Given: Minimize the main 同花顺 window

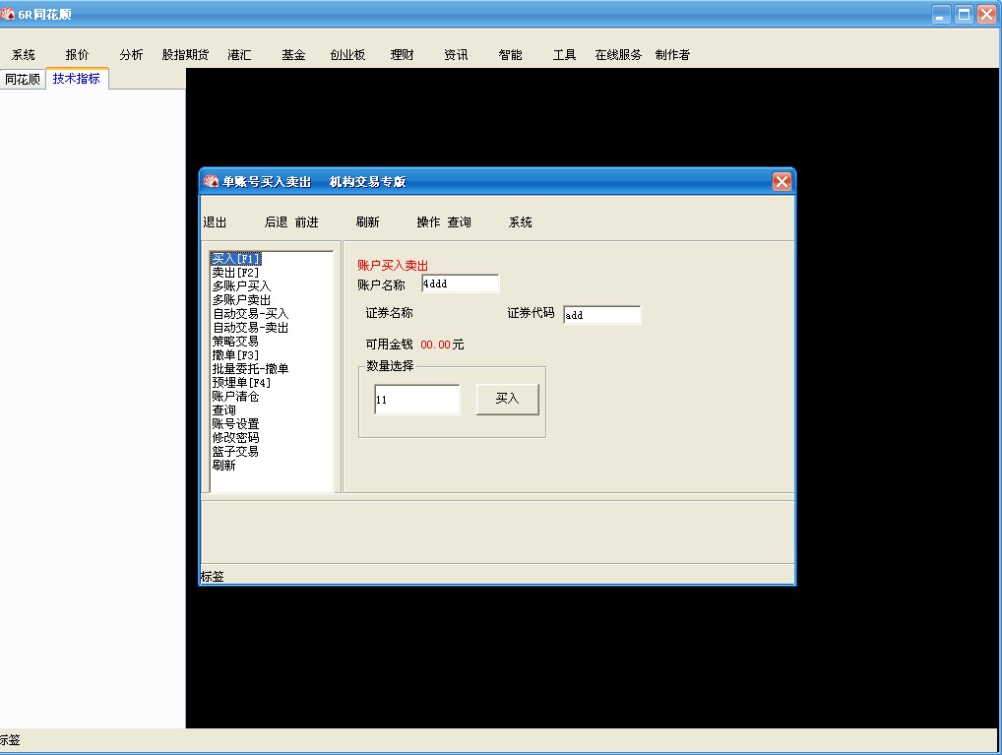Looking at the screenshot, I should (x=941, y=14).
